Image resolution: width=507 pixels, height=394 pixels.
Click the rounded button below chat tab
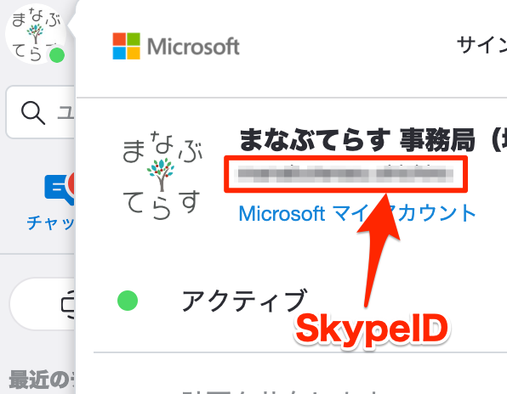click(43, 304)
